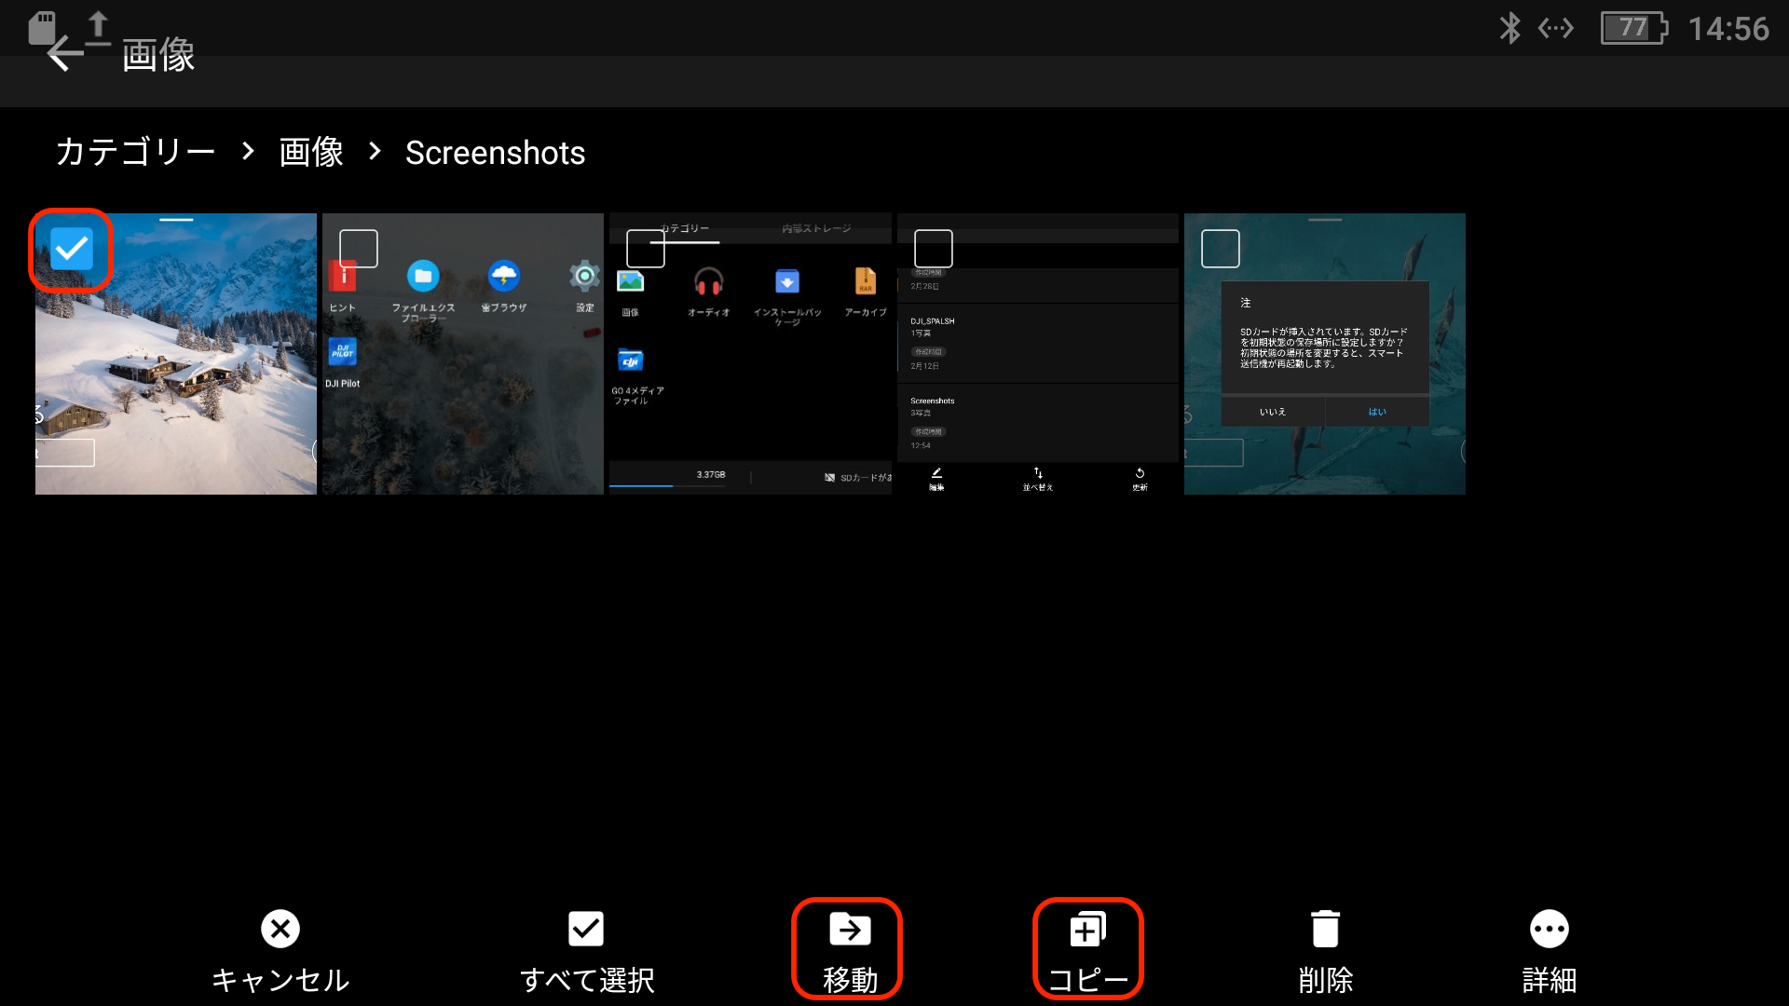Select the folder list screenshot checkbox

(934, 249)
